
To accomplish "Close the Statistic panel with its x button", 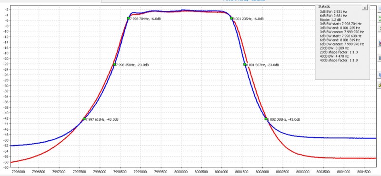I will point(364,8).
